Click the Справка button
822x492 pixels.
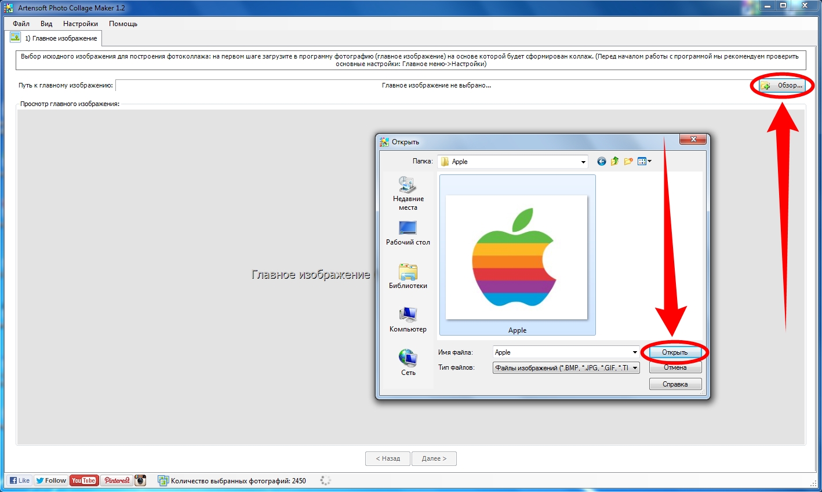(675, 384)
